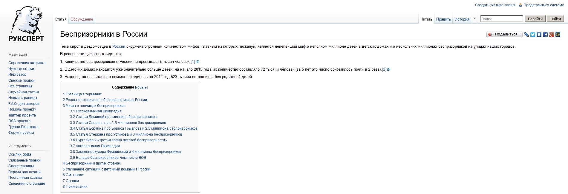Jump to 3.3 Статья Озерова

(x=118, y=123)
